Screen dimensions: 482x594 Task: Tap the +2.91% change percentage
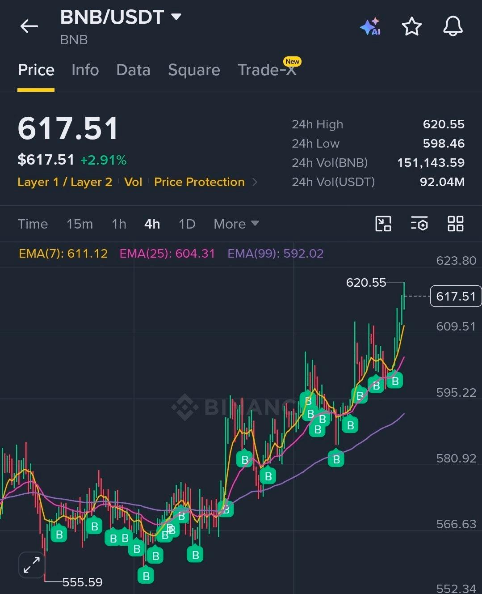[103, 160]
